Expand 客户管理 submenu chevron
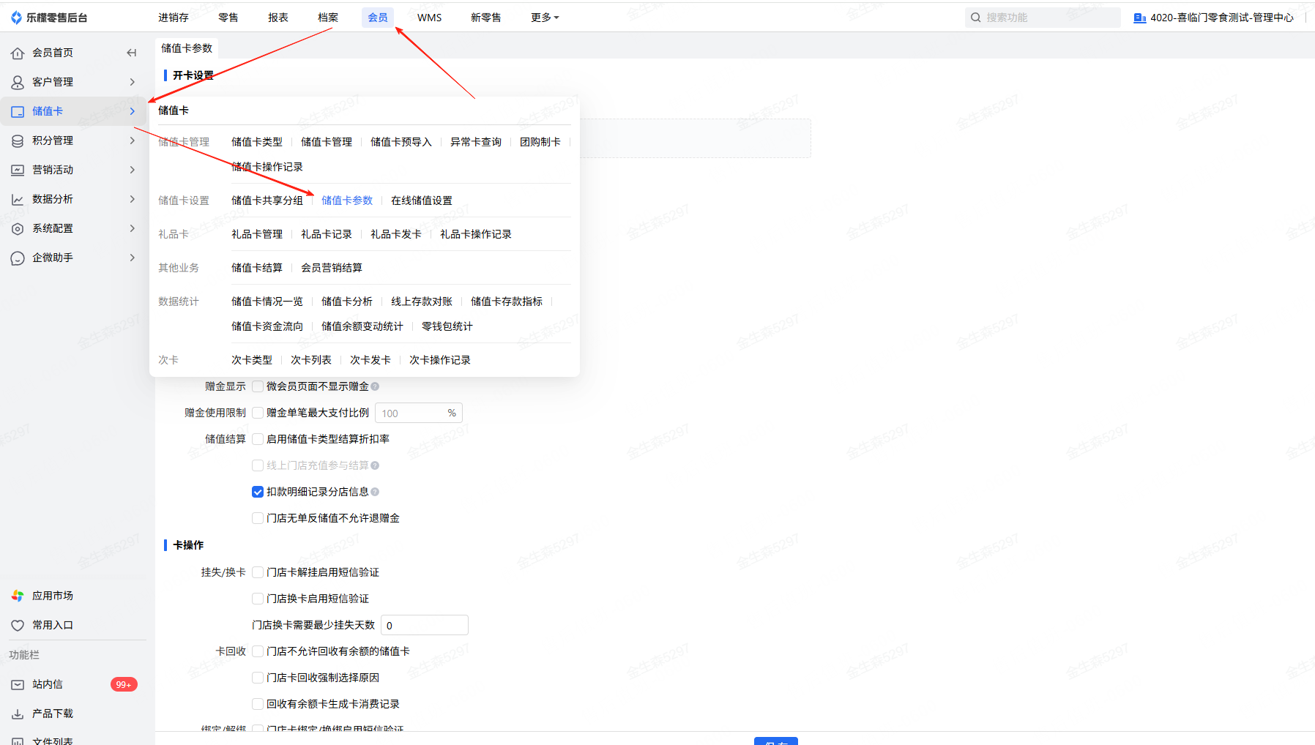Screen dimensions: 1315x745 coord(133,82)
